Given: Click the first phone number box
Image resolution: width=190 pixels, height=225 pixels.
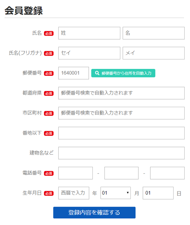Looking at the screenshot, I should (x=75, y=173).
